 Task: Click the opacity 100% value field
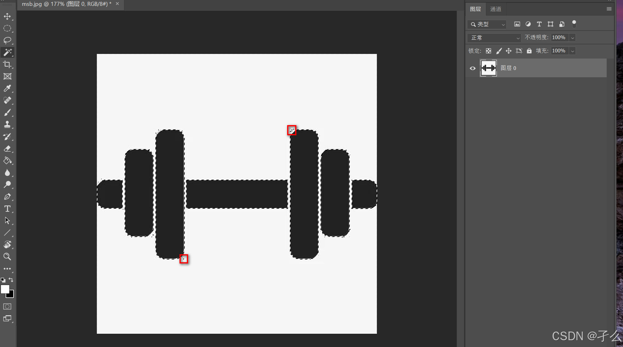[x=559, y=38]
